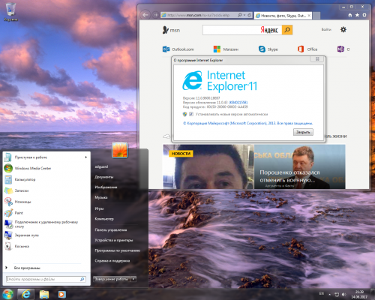Click the user account picture in Start menu
375x300 pixels.
tap(120, 150)
